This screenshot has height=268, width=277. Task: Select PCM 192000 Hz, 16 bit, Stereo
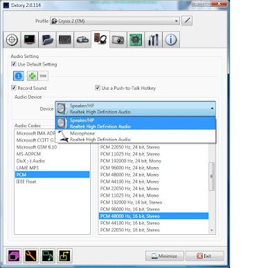coord(154,202)
